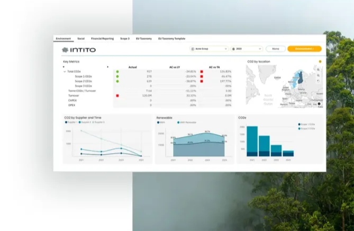Toggle Supplier 1 legend entry
The height and width of the screenshot is (231, 354).
pos(71,122)
